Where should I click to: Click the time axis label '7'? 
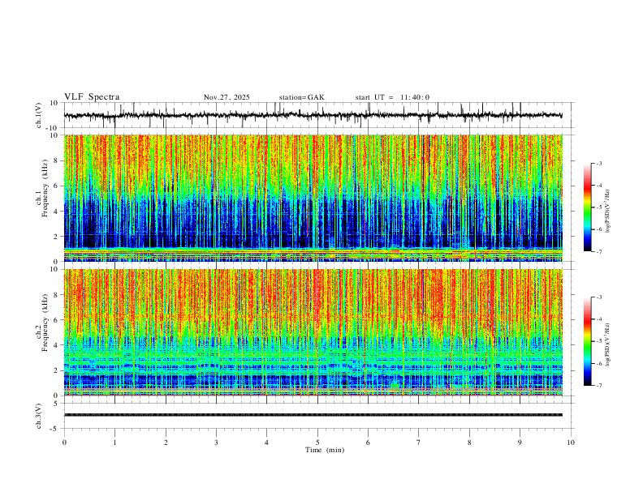tap(419, 443)
